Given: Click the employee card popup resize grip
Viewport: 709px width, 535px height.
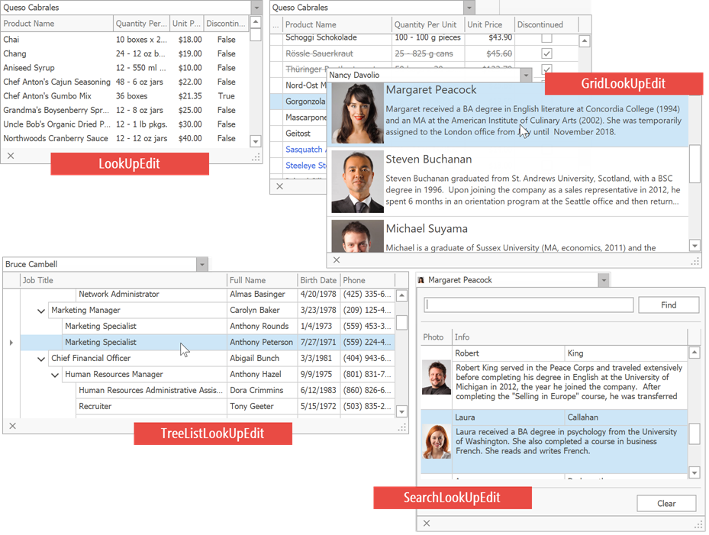Looking at the screenshot, I should coord(695,262).
